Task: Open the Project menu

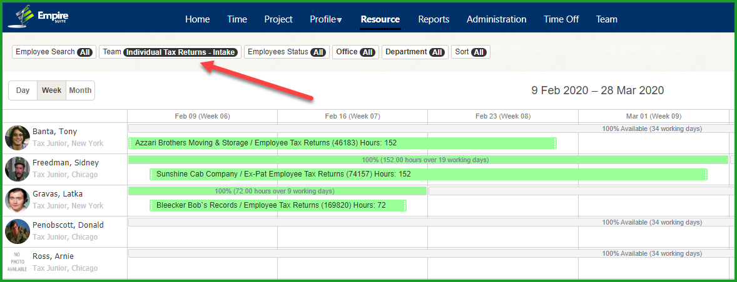Action: click(x=278, y=19)
